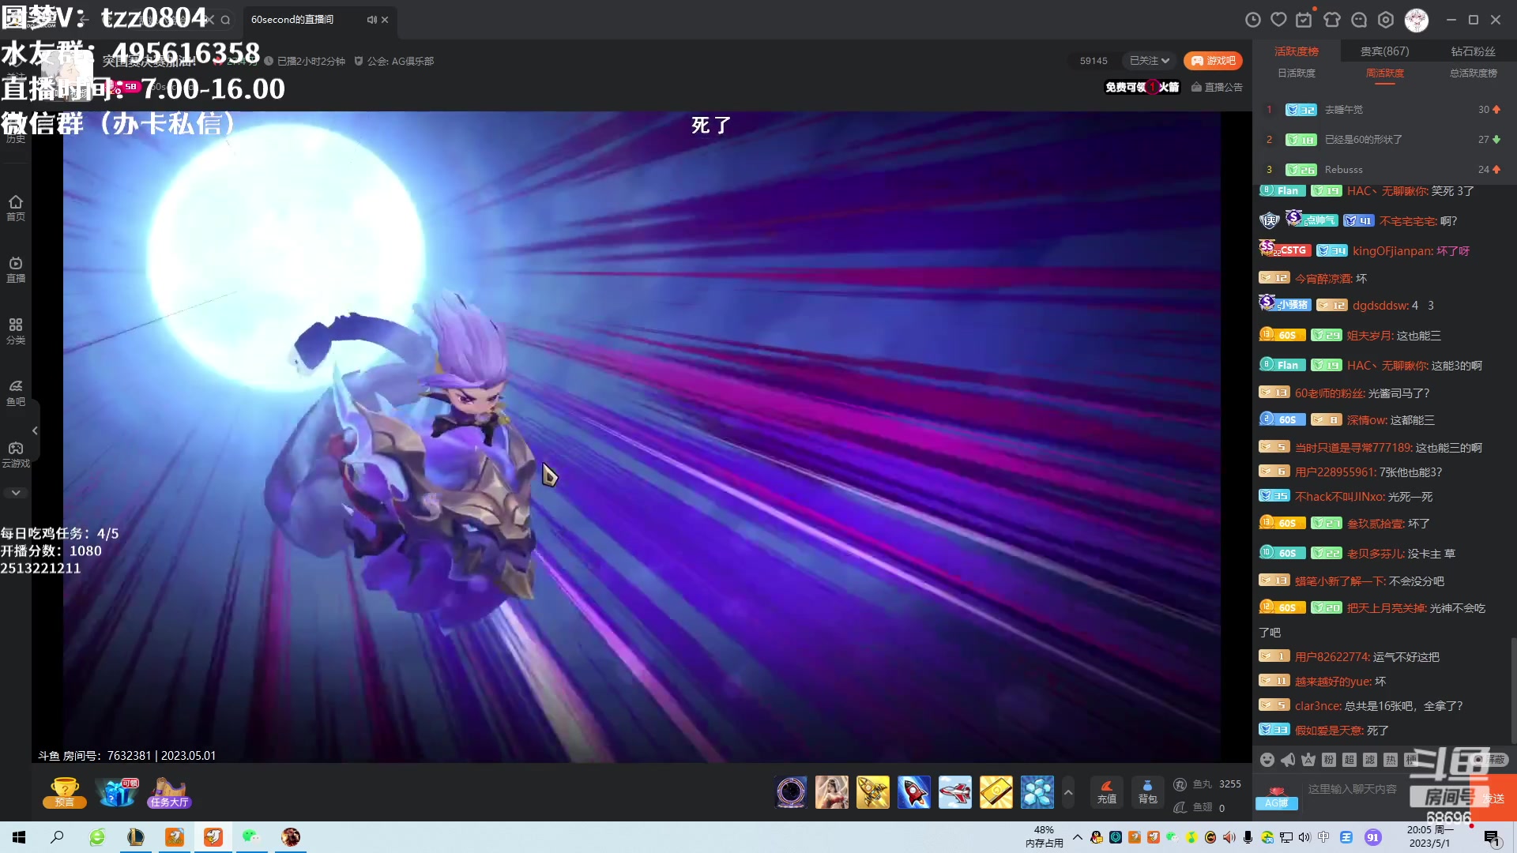Open 分类 categories in the sidebar
The height and width of the screenshot is (853, 1517).
tap(16, 331)
